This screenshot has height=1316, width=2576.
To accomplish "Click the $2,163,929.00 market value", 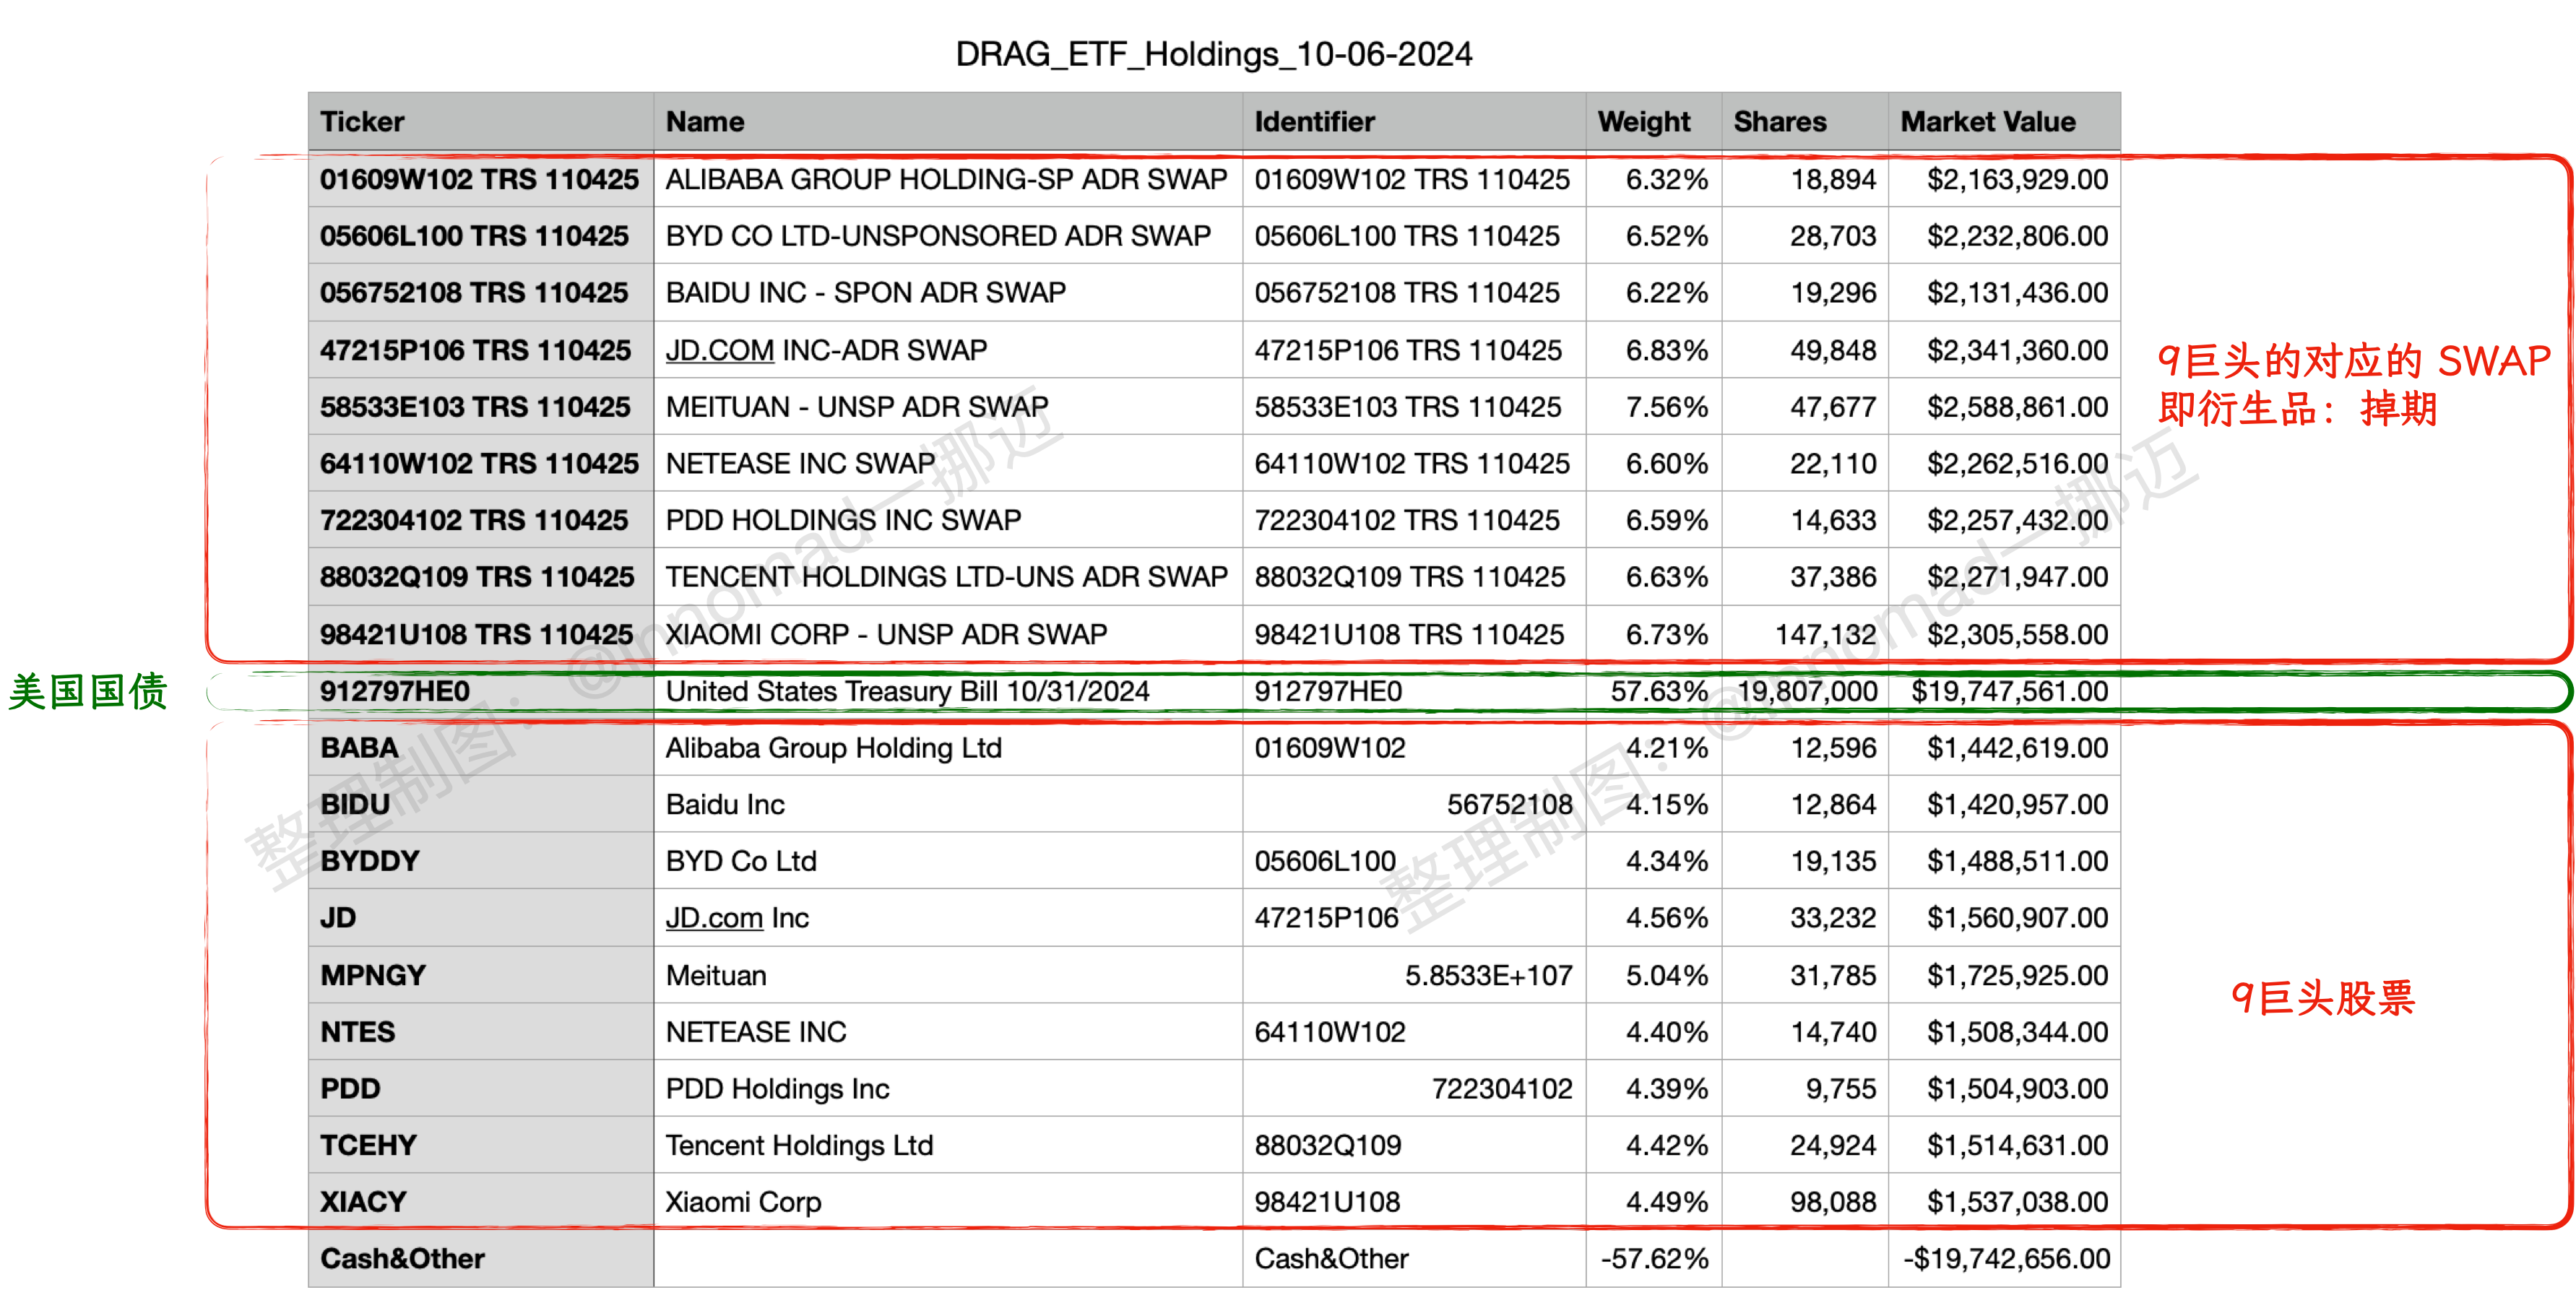I will (2017, 179).
